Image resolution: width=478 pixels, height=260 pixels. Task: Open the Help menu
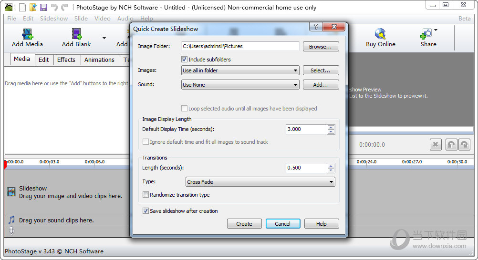146,18
